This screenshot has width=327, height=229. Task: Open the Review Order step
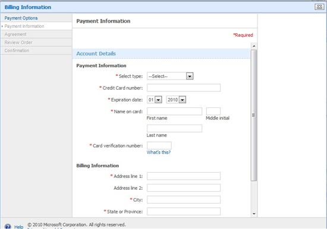[18, 43]
